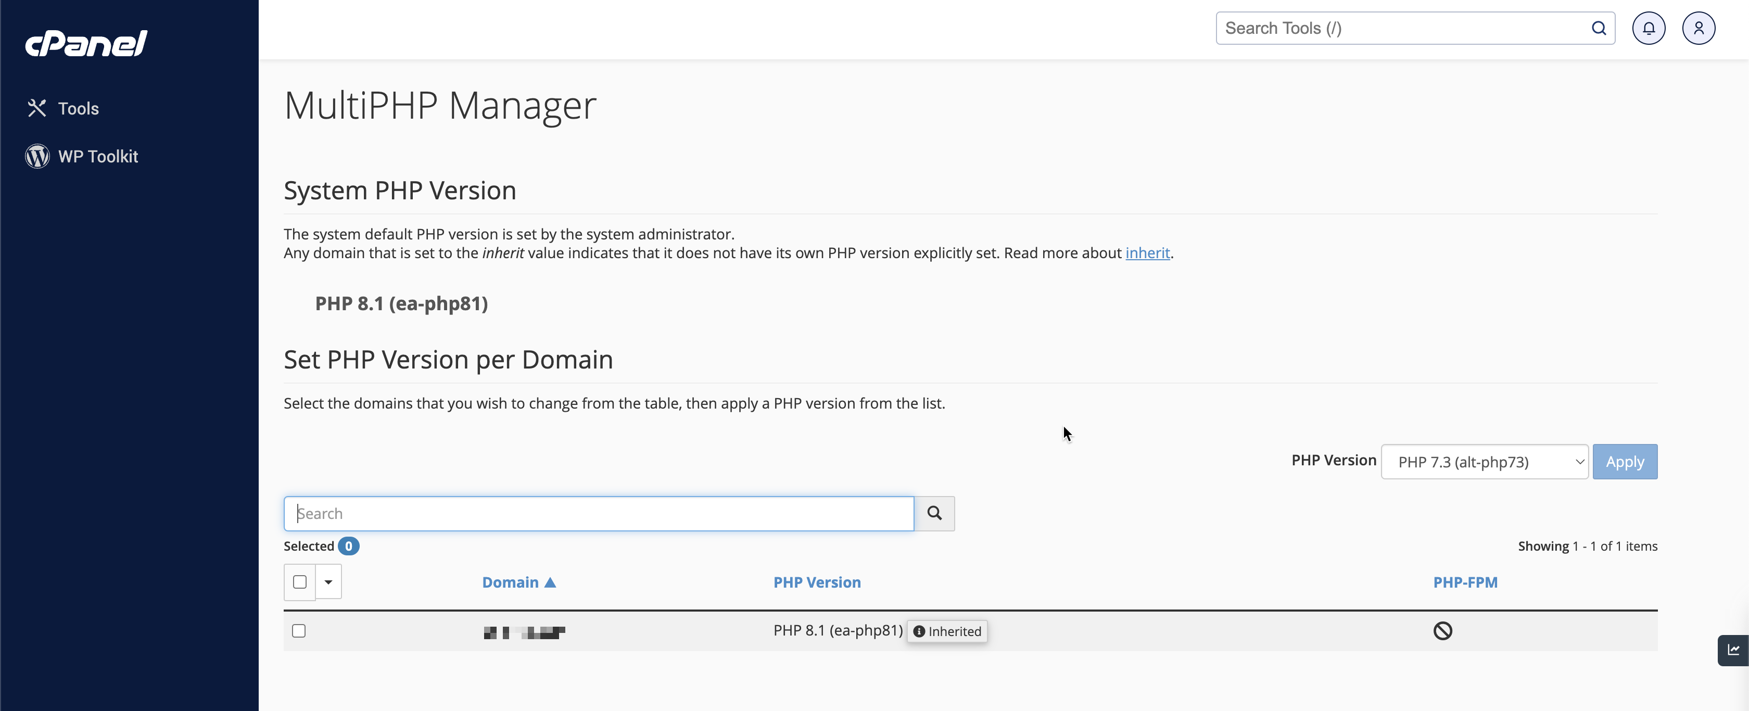Click the Inherited info badge
The height and width of the screenshot is (711, 1749).
pos(947,631)
